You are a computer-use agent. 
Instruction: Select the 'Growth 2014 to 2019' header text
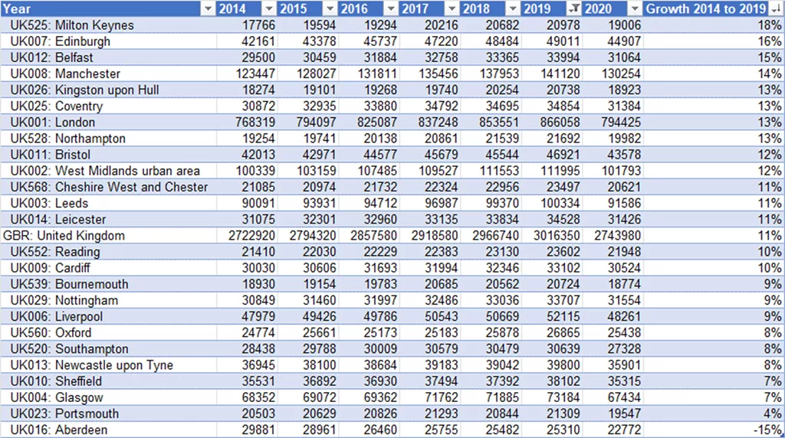(706, 9)
